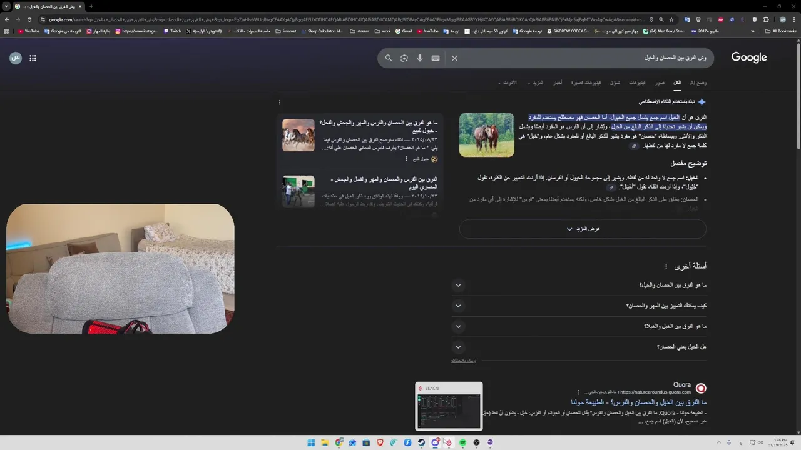The image size is (801, 450).
Task: Click the magnifier search icon in Google's search box
Action: pos(389,58)
